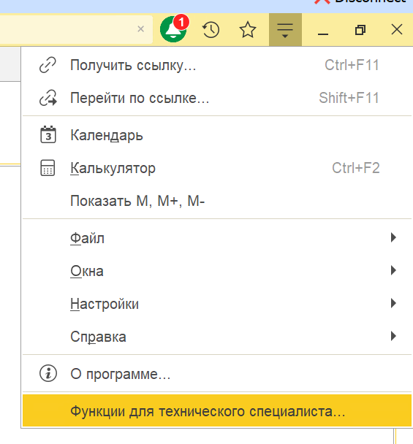Click the chain link icon beside Получить ссылку
This screenshot has height=444, width=413.
coord(48,65)
